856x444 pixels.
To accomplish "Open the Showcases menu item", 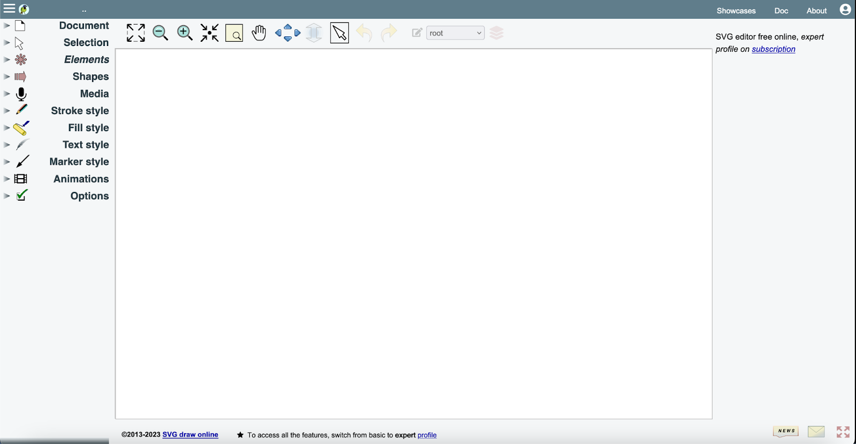I will [x=736, y=11].
